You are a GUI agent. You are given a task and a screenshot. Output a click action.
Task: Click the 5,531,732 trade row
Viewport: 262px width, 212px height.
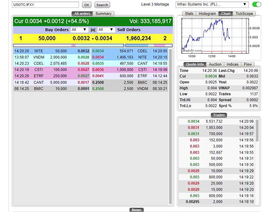pyautogui.click(x=217, y=121)
